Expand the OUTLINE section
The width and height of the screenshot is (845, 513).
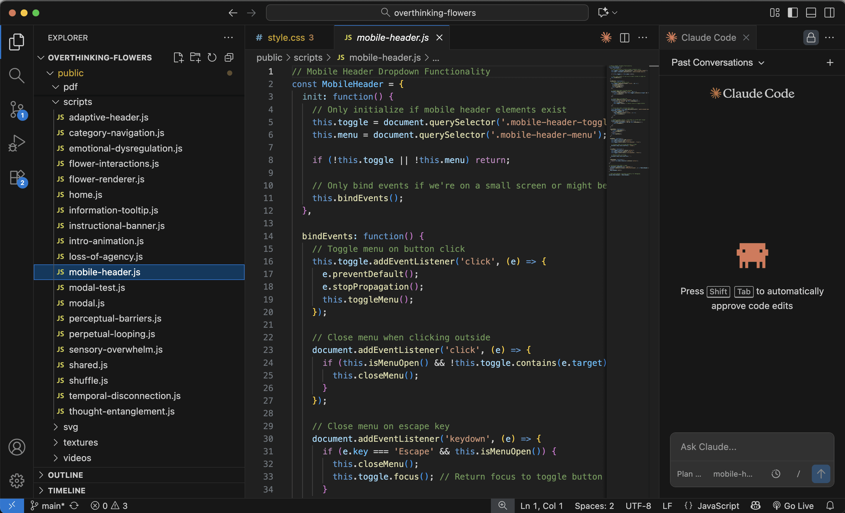click(x=65, y=475)
